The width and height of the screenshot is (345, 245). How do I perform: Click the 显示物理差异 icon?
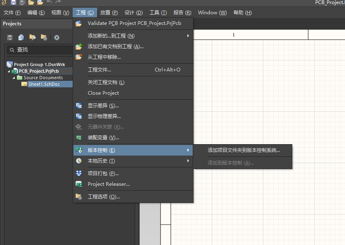[x=79, y=116]
